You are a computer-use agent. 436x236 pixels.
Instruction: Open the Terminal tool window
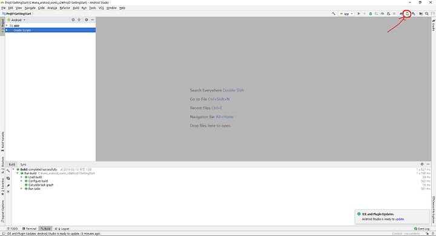[x=29, y=229]
